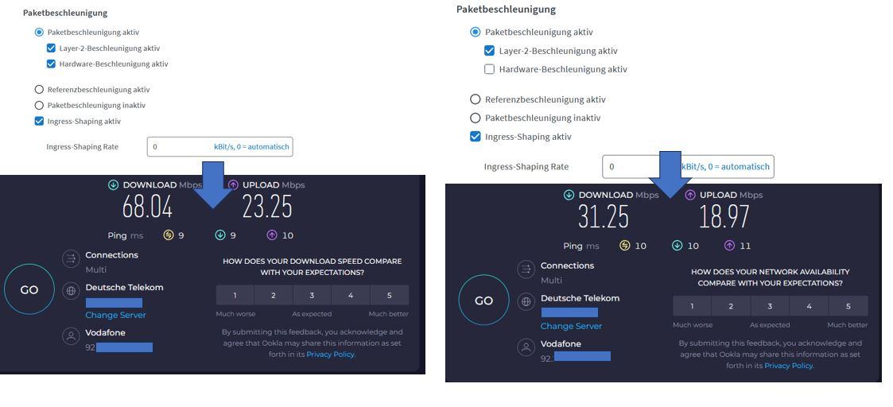893x407 pixels.
Task: Rate network availability 1 in the right speedtest survey
Action: pyautogui.click(x=692, y=306)
